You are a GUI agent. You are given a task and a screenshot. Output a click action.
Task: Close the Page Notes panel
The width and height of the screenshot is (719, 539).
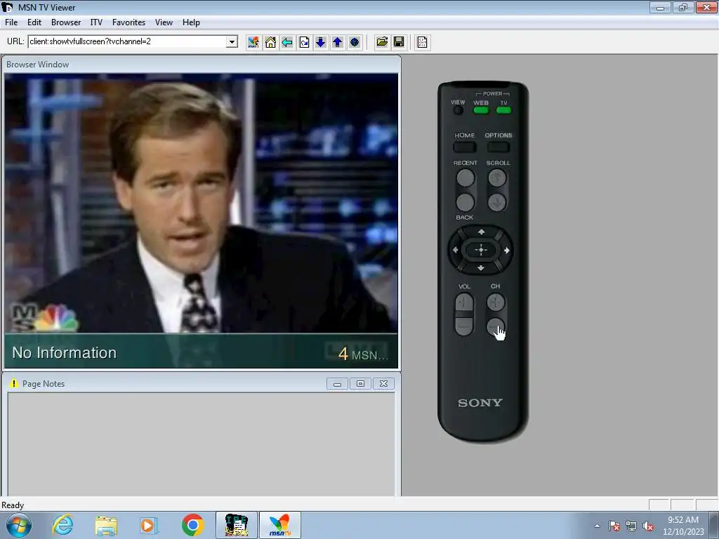[x=384, y=384]
